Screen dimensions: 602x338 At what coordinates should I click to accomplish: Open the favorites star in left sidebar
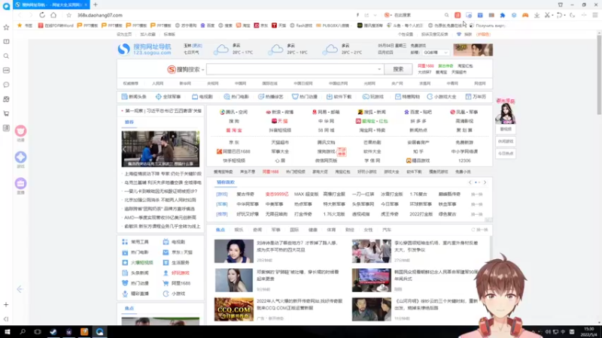6,27
